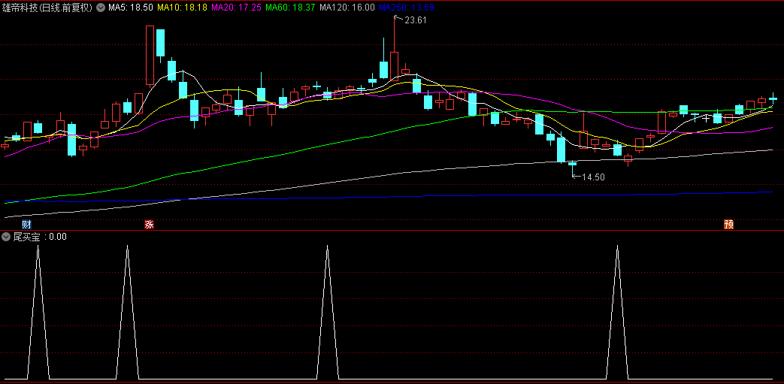784x384 pixels.
Task: Click the tall hollow red limit-up candlestick
Action: [x=150, y=55]
